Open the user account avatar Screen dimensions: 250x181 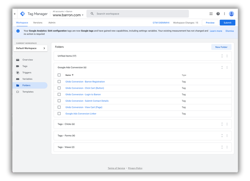(x=231, y=14)
